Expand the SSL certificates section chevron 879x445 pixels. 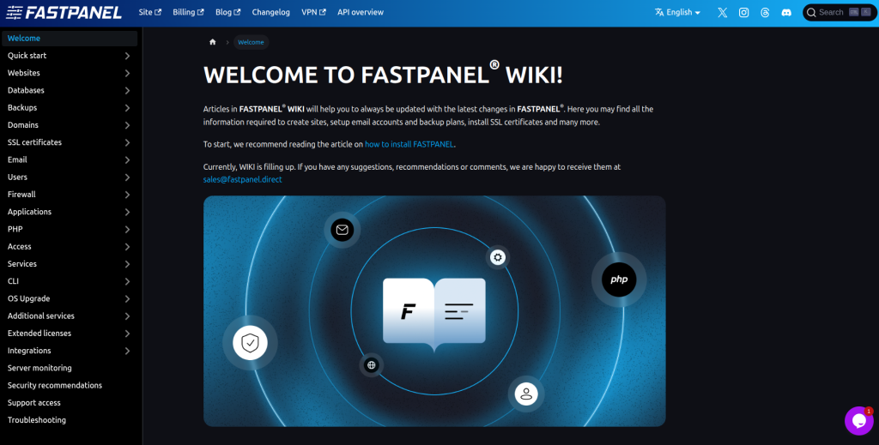pos(127,142)
